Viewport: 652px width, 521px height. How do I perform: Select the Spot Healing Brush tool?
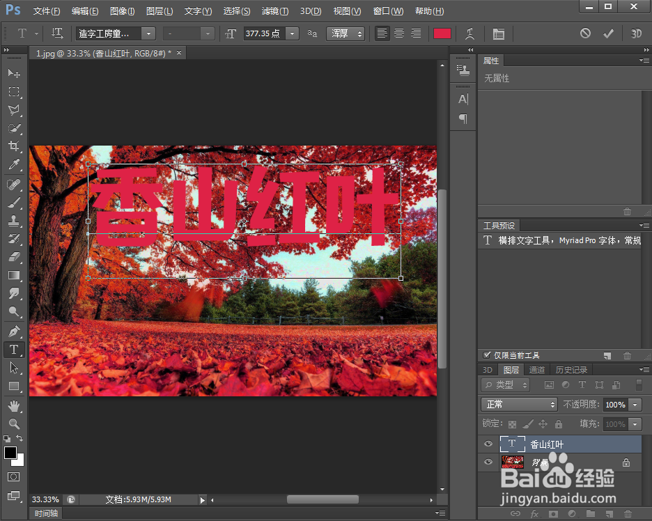14,184
